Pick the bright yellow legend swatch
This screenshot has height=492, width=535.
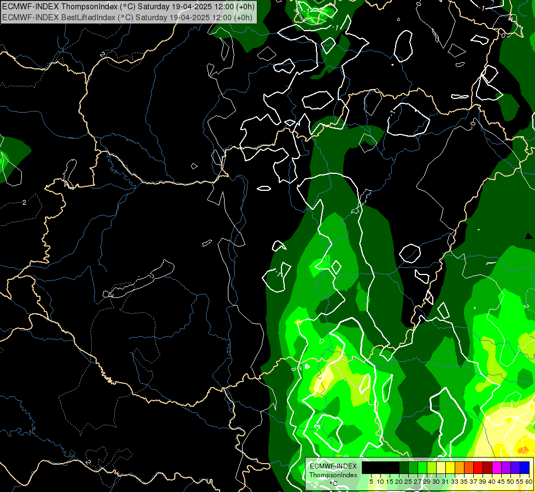450,467
